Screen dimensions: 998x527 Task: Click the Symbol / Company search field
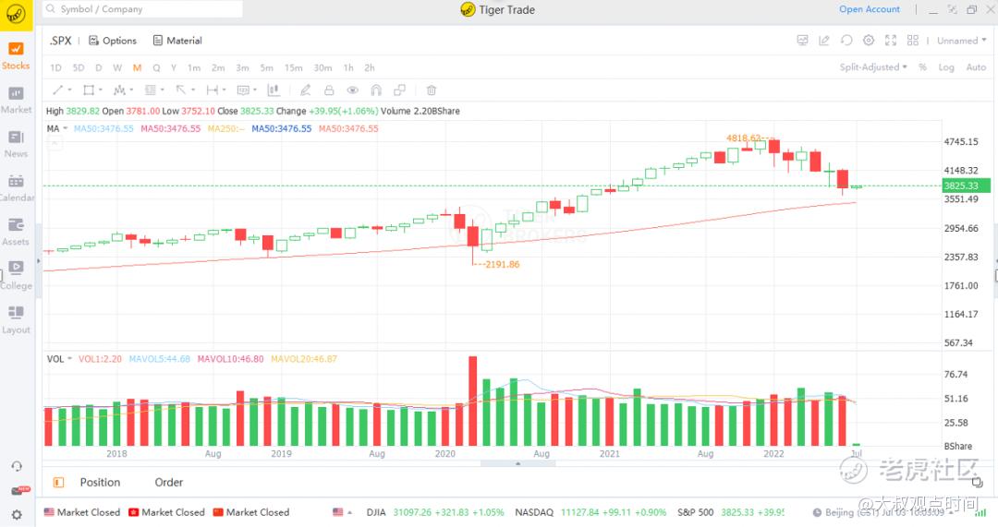tap(142, 9)
